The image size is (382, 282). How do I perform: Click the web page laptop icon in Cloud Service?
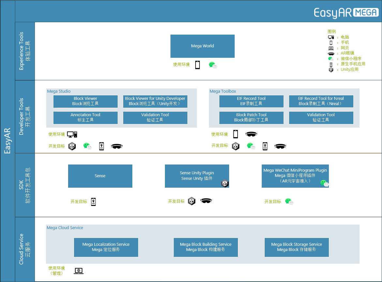79,271
